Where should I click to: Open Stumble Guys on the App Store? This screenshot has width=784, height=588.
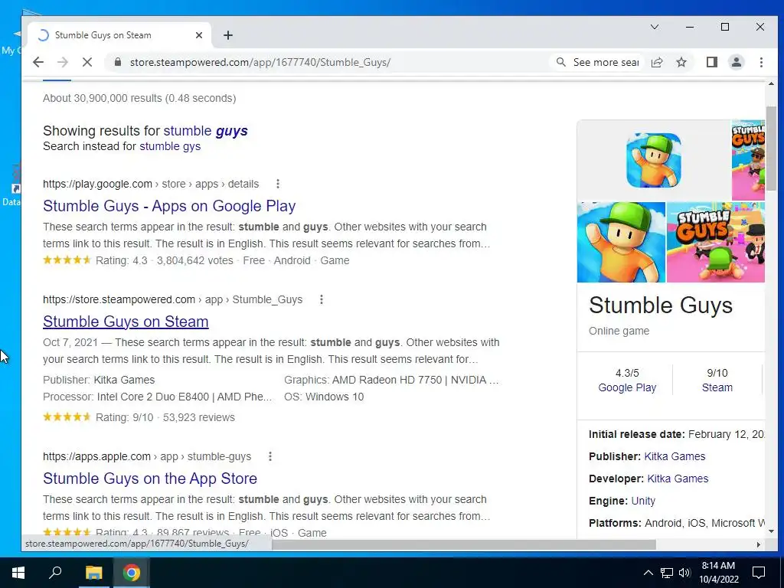click(x=150, y=479)
